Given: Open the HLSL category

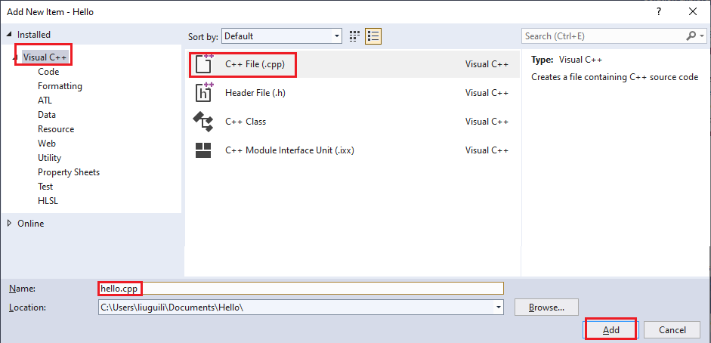Looking at the screenshot, I should click(x=48, y=201).
